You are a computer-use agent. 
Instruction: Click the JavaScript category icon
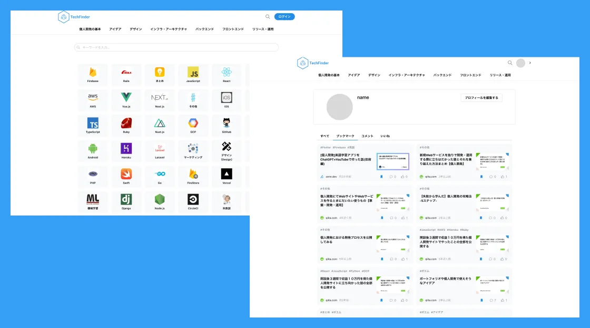(x=193, y=74)
